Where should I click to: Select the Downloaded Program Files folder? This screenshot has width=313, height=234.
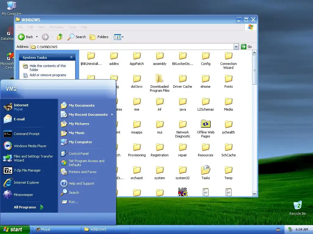[160, 83]
